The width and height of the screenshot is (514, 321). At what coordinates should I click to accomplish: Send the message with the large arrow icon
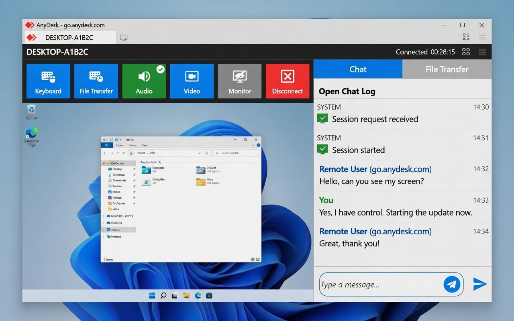[480, 284]
